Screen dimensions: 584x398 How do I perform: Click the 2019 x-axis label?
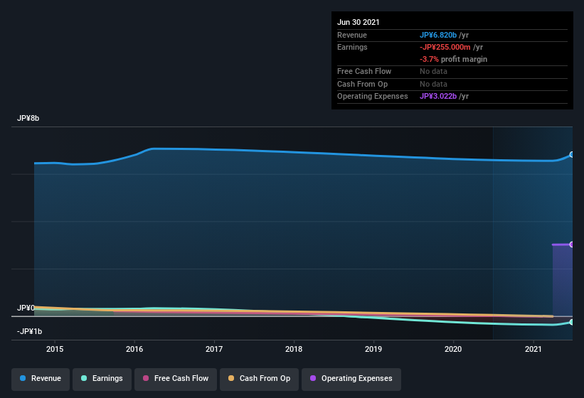click(373, 349)
